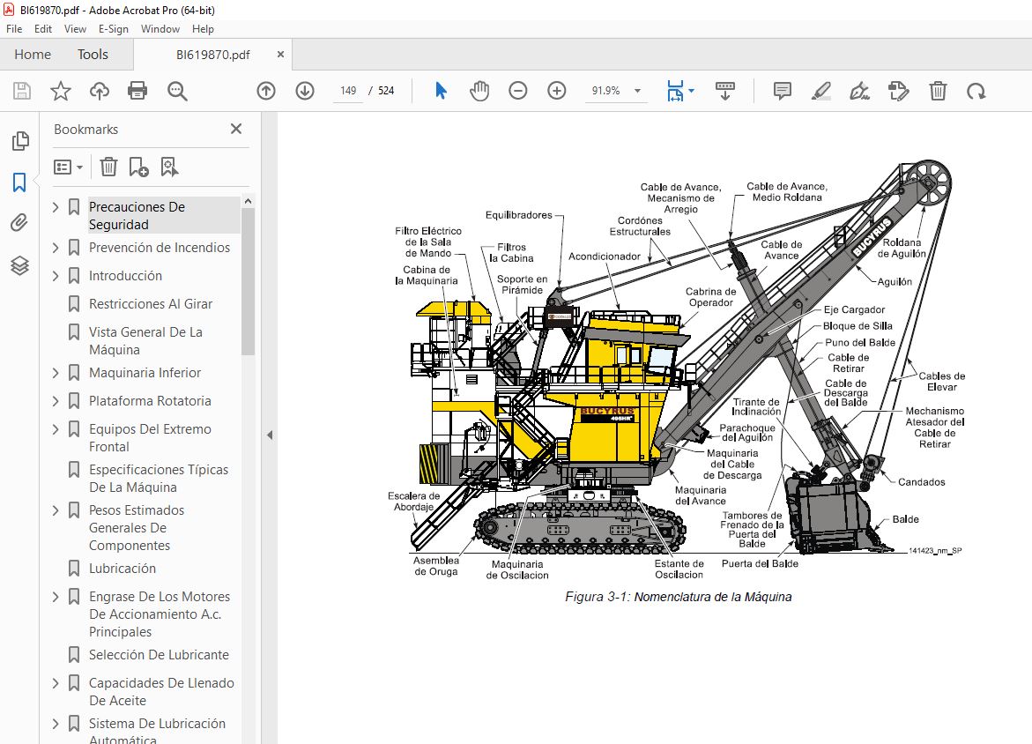
Task: Click the upload to cloud icon
Action: [x=100, y=91]
